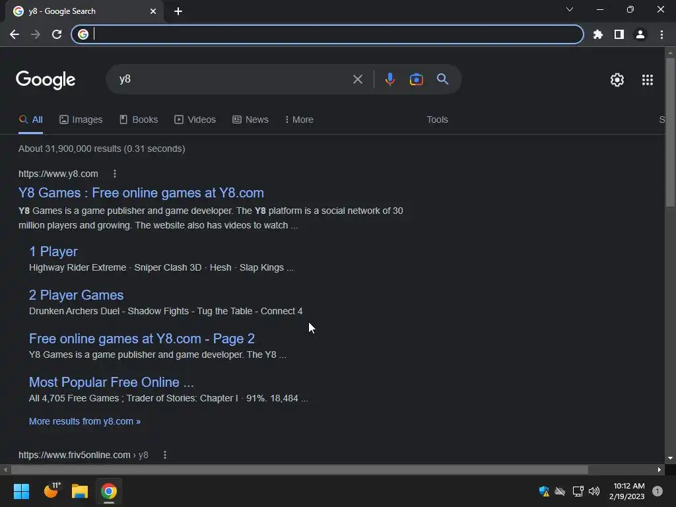Open Google quick settings gear

click(617, 80)
